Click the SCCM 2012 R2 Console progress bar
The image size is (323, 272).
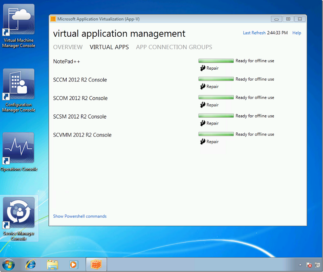[x=216, y=79]
